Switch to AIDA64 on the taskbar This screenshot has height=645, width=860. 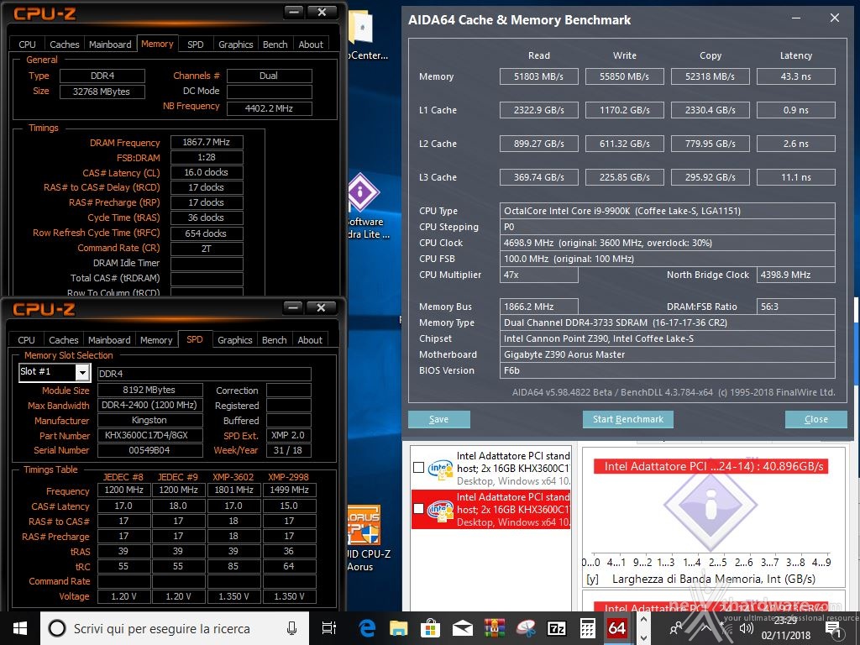pyautogui.click(x=617, y=628)
